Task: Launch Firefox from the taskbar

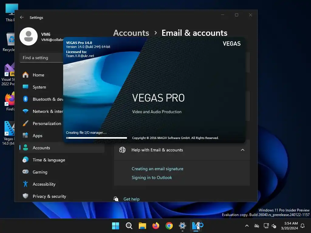Action: (x=156, y=226)
